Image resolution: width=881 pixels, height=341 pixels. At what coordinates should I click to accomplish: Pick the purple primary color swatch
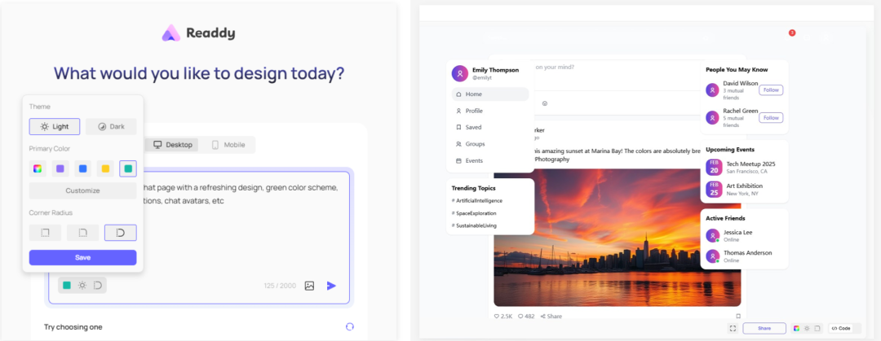[x=60, y=168]
